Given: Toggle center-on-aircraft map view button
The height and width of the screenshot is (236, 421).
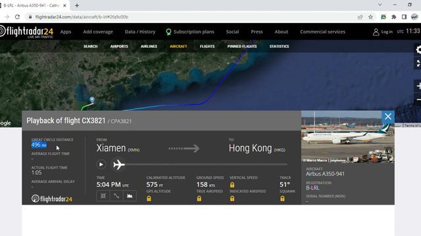Looking at the screenshot, I should [x=103, y=196].
